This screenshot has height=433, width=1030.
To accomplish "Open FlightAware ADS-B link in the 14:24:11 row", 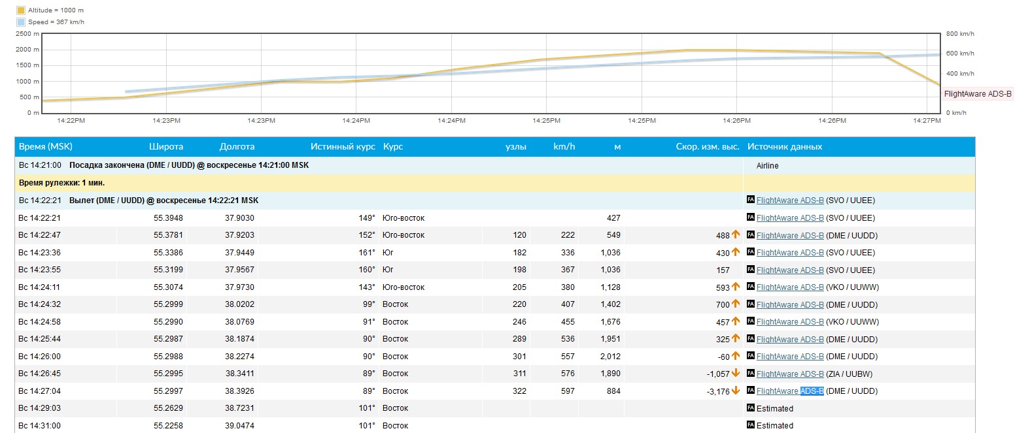I will pos(790,287).
